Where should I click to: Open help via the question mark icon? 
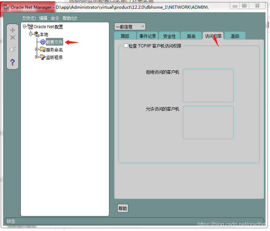pyautogui.click(x=12, y=62)
